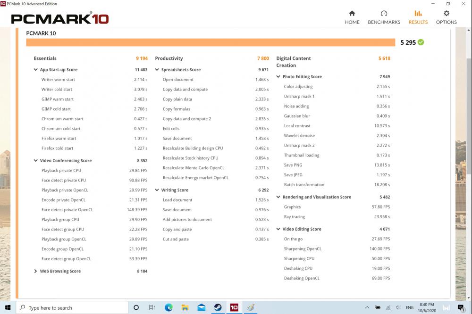Screen dimensions: 472x314
Task: Collapse the Writing Score section
Action: coord(157,190)
